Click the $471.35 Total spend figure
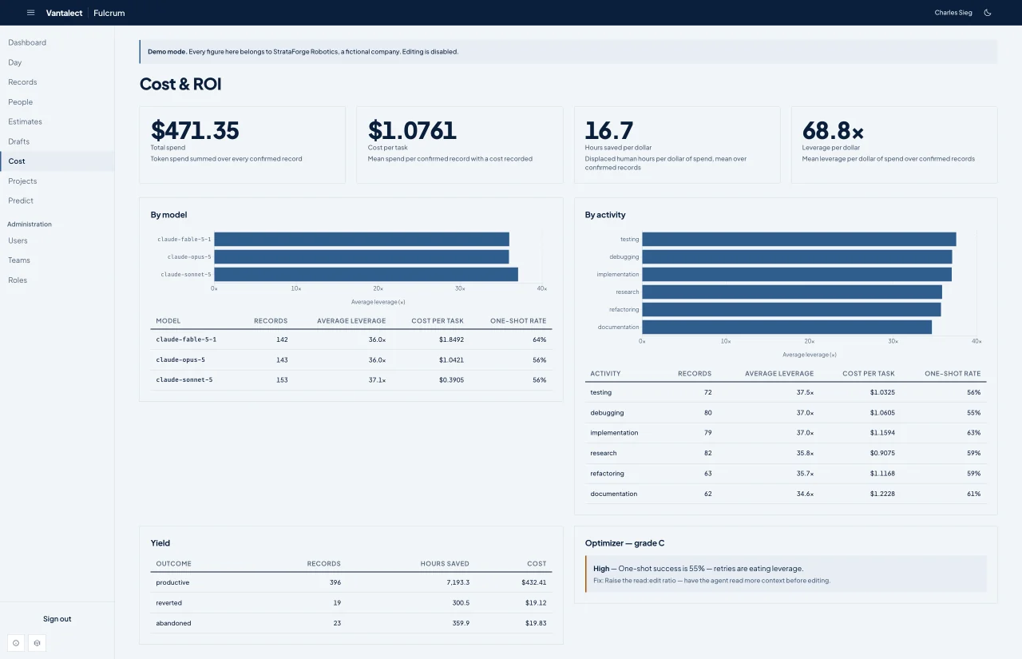1022x659 pixels. (x=195, y=130)
